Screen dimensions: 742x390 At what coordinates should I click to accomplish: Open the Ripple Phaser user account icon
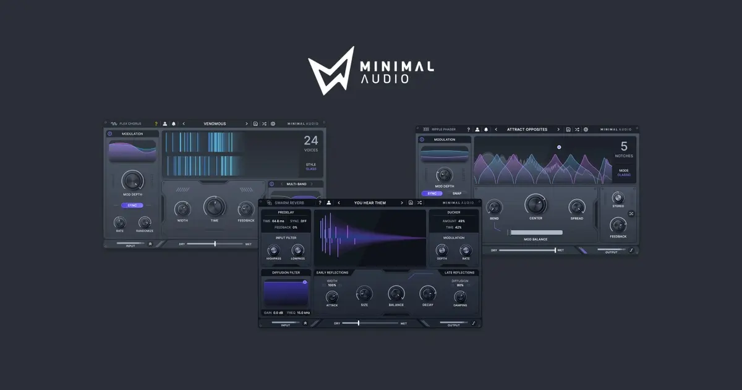point(477,130)
